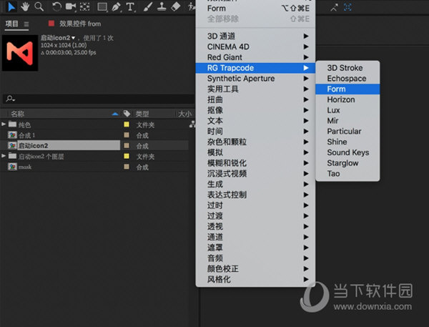Click the search magnifier icon in project panel
The image size is (429, 327).
10,98
